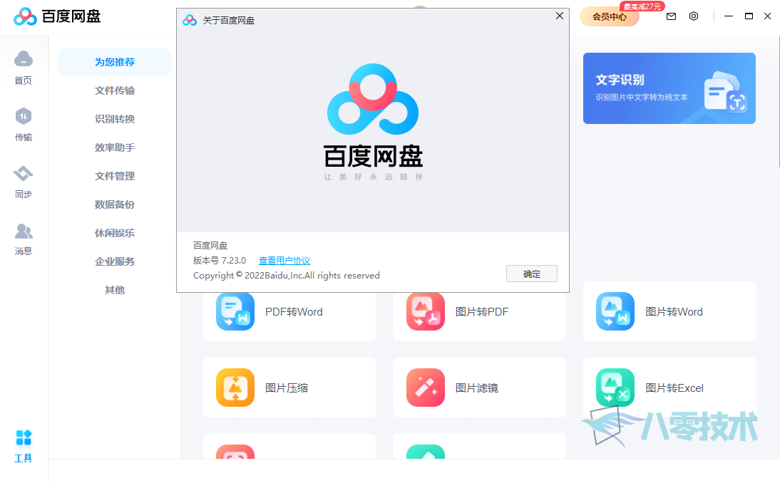Open the 会员中心 button
Screen dimensions: 780x483
[x=610, y=17]
